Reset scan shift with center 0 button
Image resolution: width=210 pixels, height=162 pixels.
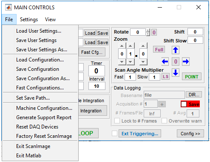coord(176,61)
